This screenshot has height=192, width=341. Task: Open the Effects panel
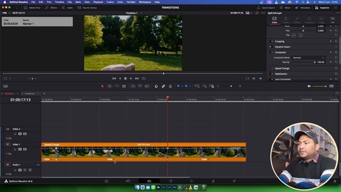coord(51,7)
